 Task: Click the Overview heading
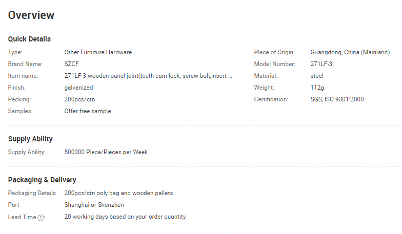click(x=31, y=15)
